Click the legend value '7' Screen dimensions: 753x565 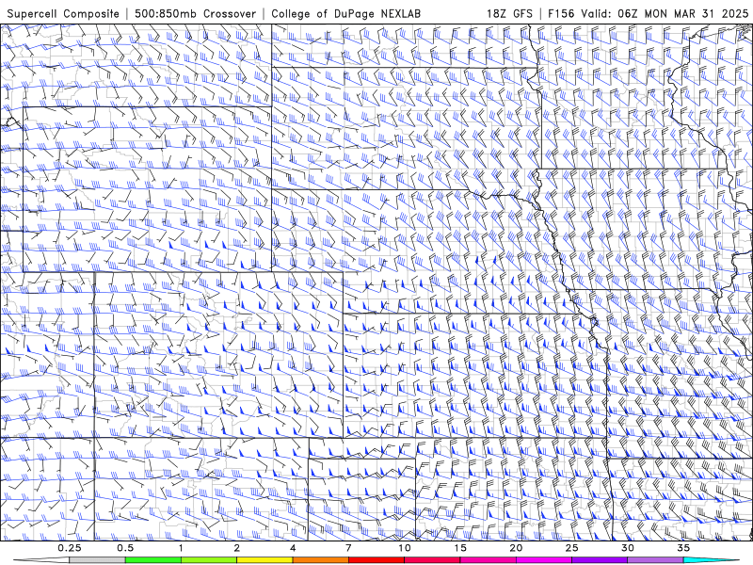pyautogui.click(x=348, y=548)
